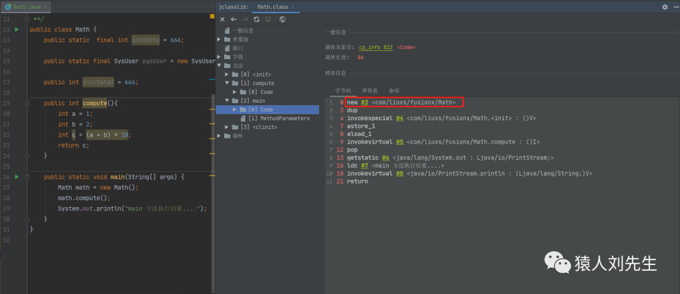680x294 pixels.
Task: Expand the 字段 tree node
Action: 220,57
